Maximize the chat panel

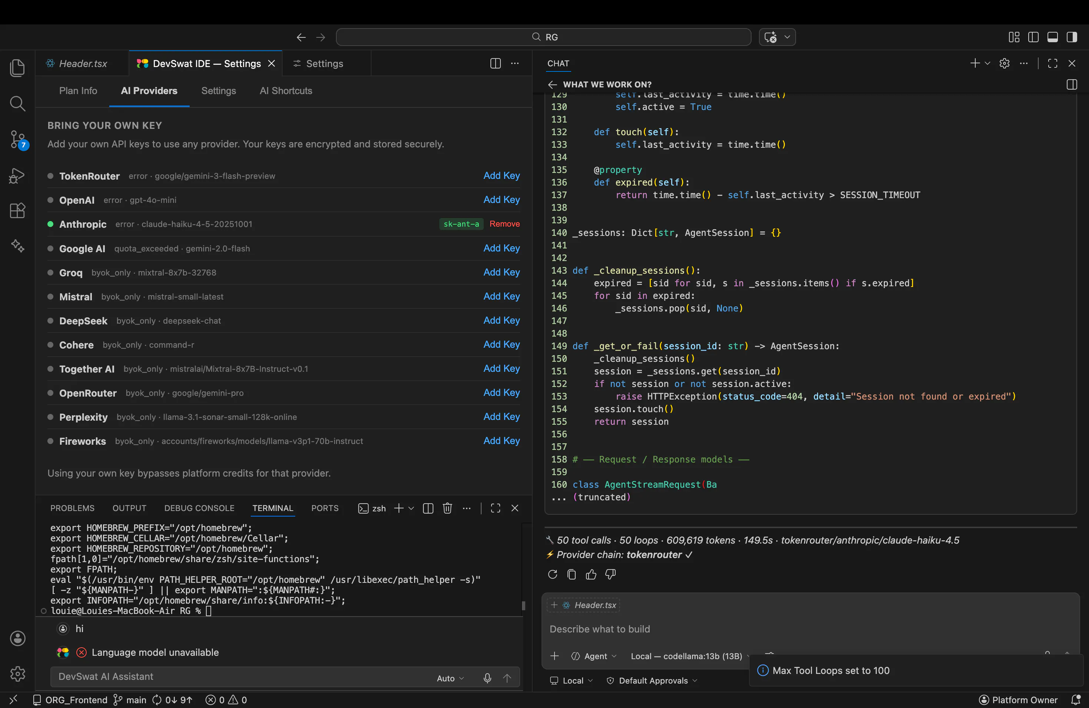[1052, 63]
